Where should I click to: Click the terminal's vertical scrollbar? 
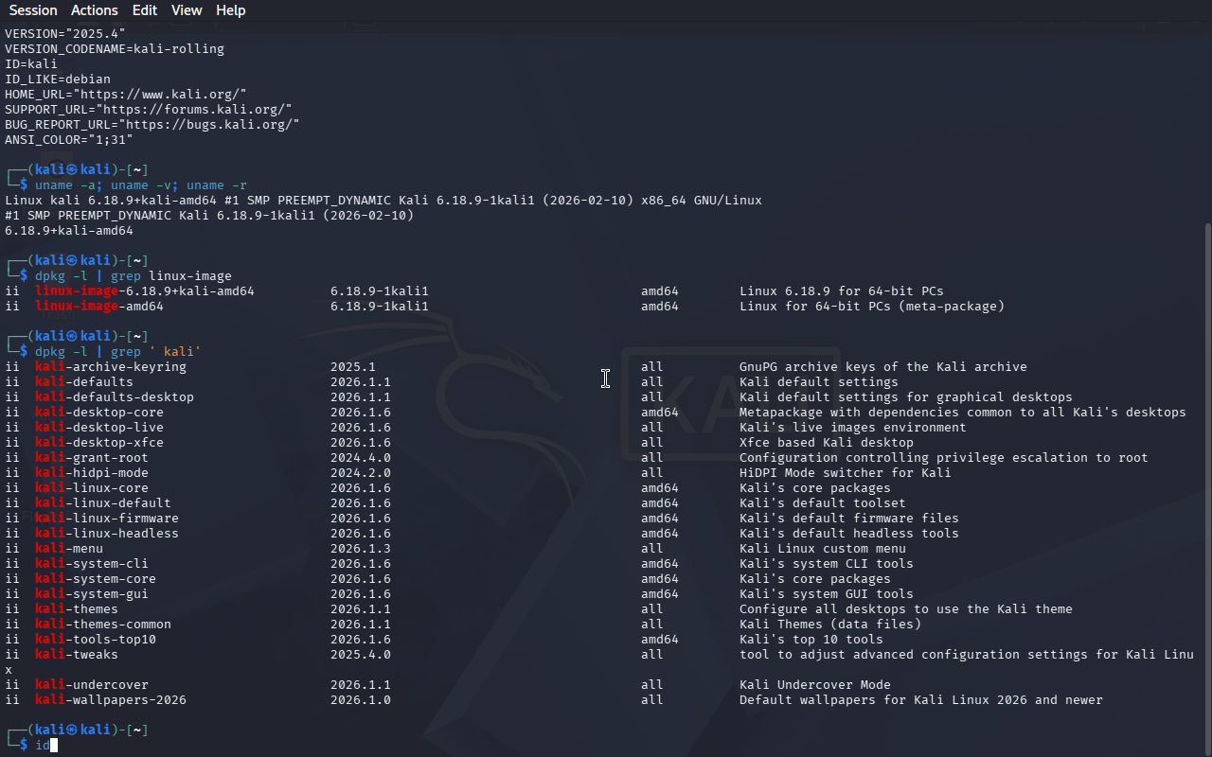click(1206, 473)
